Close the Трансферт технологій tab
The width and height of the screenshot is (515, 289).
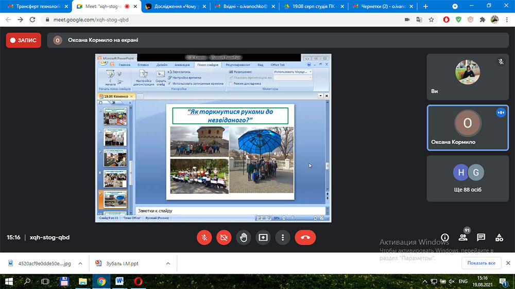pyautogui.click(x=66, y=6)
